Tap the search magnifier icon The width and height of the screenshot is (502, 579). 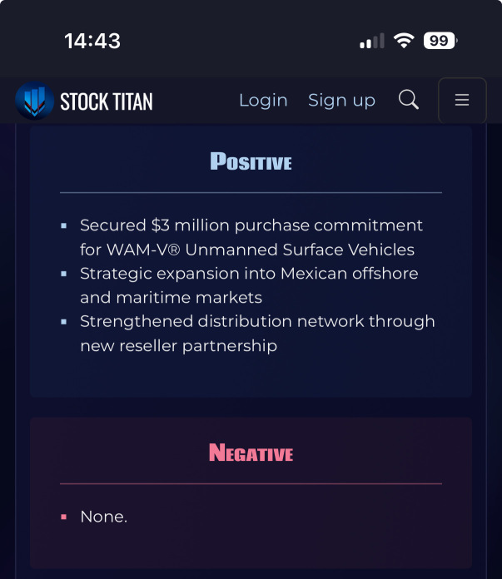[x=409, y=99]
